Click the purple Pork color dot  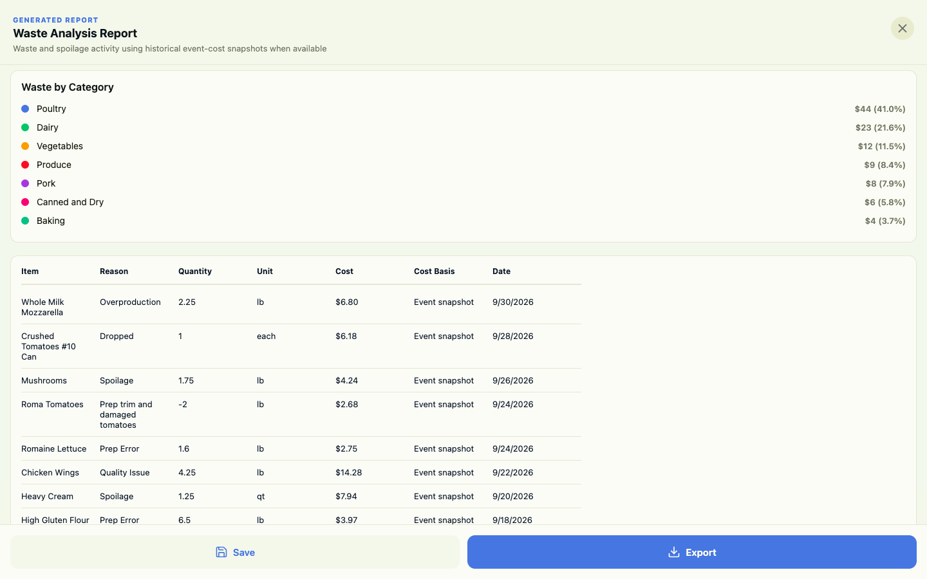pyautogui.click(x=25, y=183)
